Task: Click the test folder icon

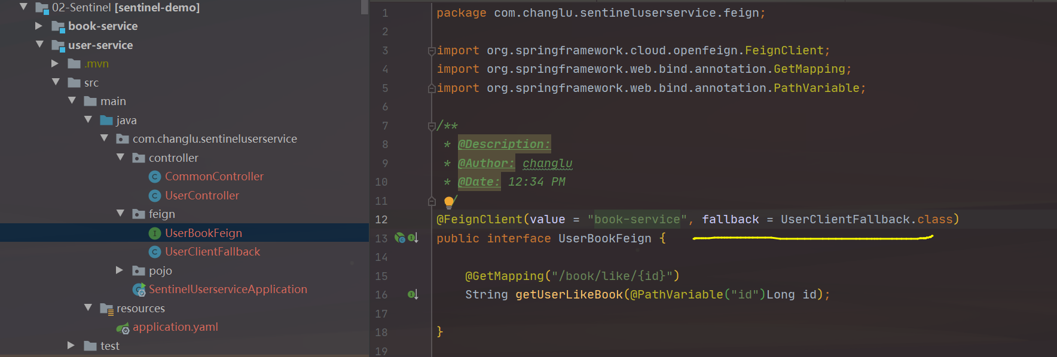Action: tap(90, 346)
